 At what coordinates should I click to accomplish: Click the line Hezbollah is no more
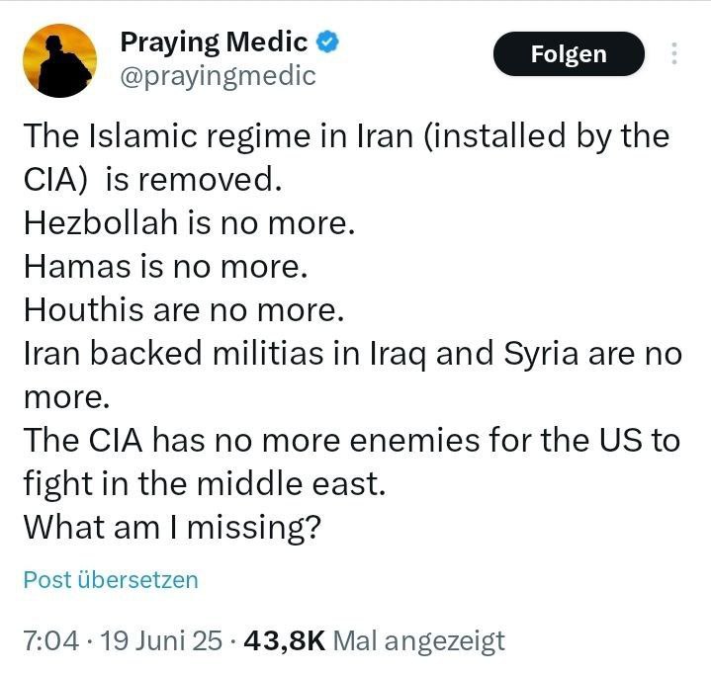click(189, 222)
